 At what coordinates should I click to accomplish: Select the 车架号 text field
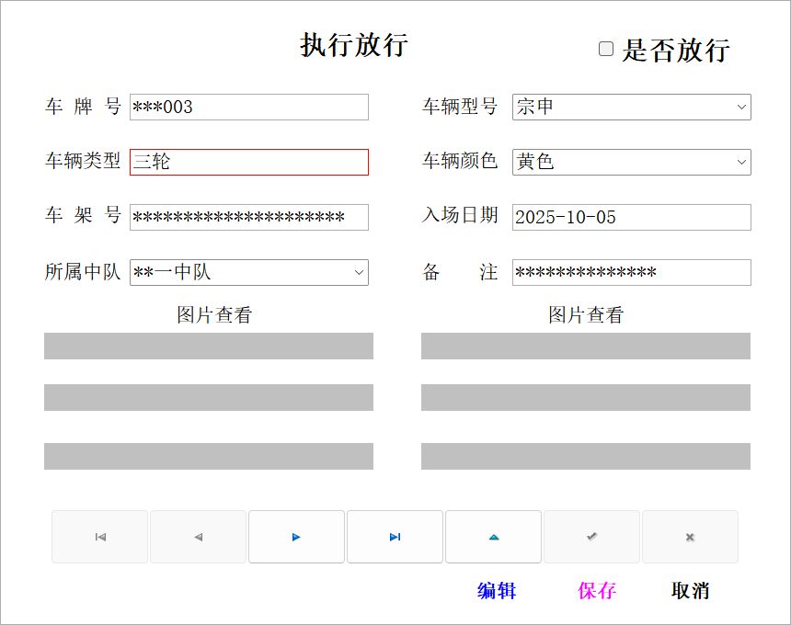[x=249, y=217]
